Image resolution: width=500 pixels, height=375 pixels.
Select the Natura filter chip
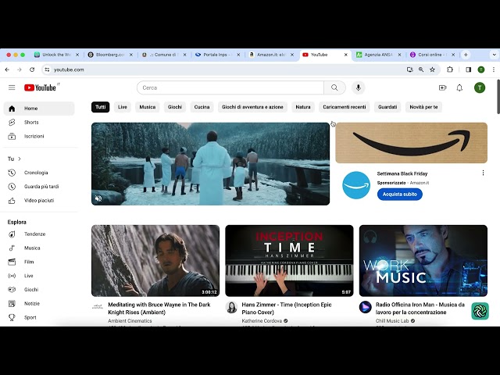coord(303,107)
